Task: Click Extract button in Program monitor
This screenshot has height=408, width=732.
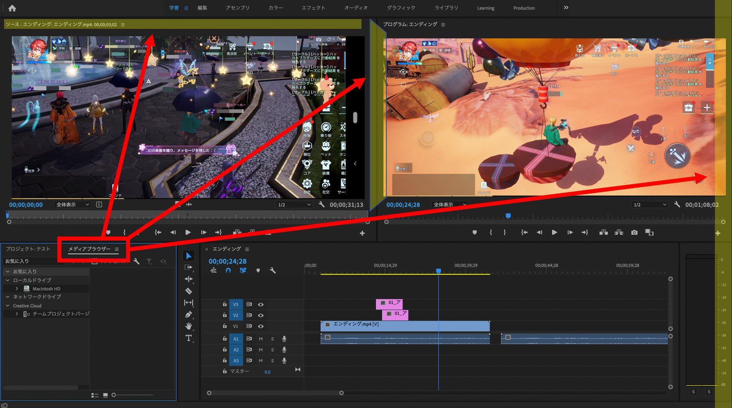Action: pos(619,232)
